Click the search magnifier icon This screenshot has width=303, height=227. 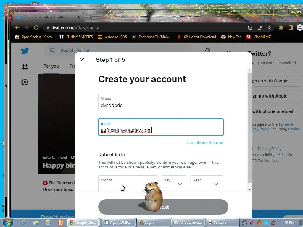click(52, 50)
